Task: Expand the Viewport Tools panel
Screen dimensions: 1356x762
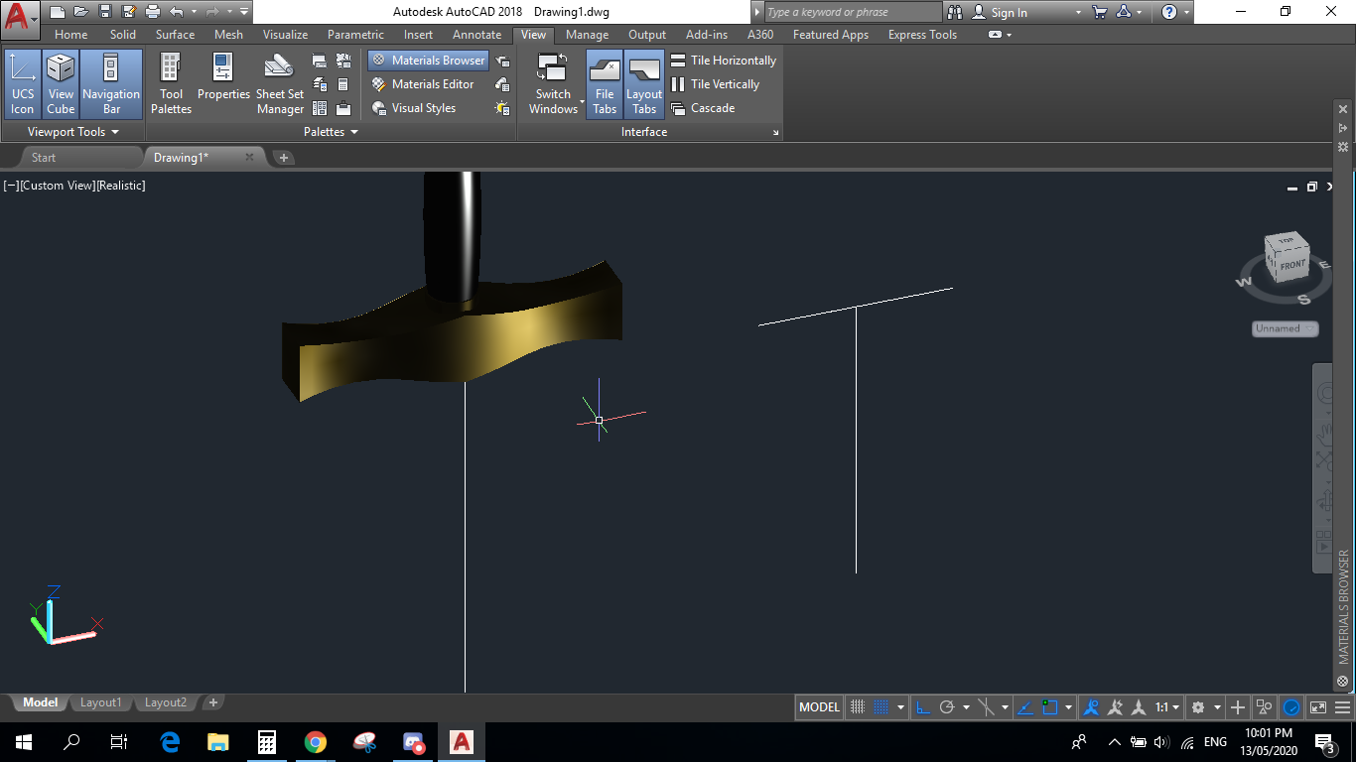Action: (73, 132)
